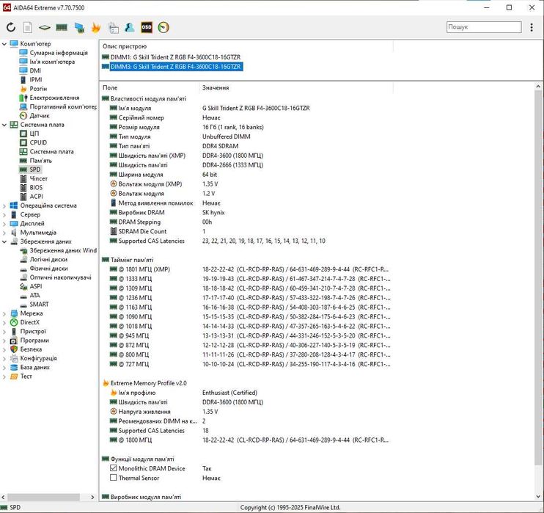Click the tree panel horizontal scrollbar
The width and height of the screenshot is (544, 513).
pyautogui.click(x=43, y=497)
